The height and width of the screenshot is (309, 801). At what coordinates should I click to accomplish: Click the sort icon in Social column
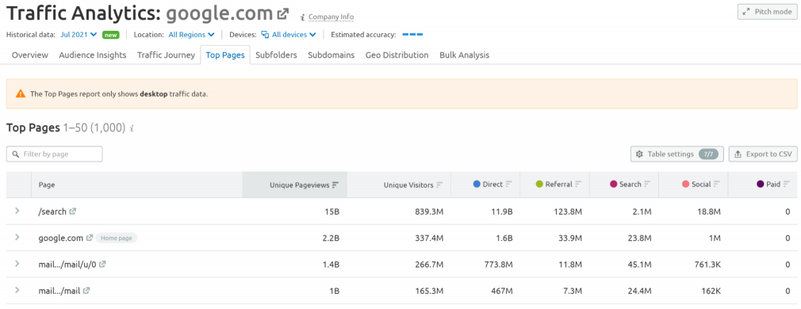(x=717, y=185)
